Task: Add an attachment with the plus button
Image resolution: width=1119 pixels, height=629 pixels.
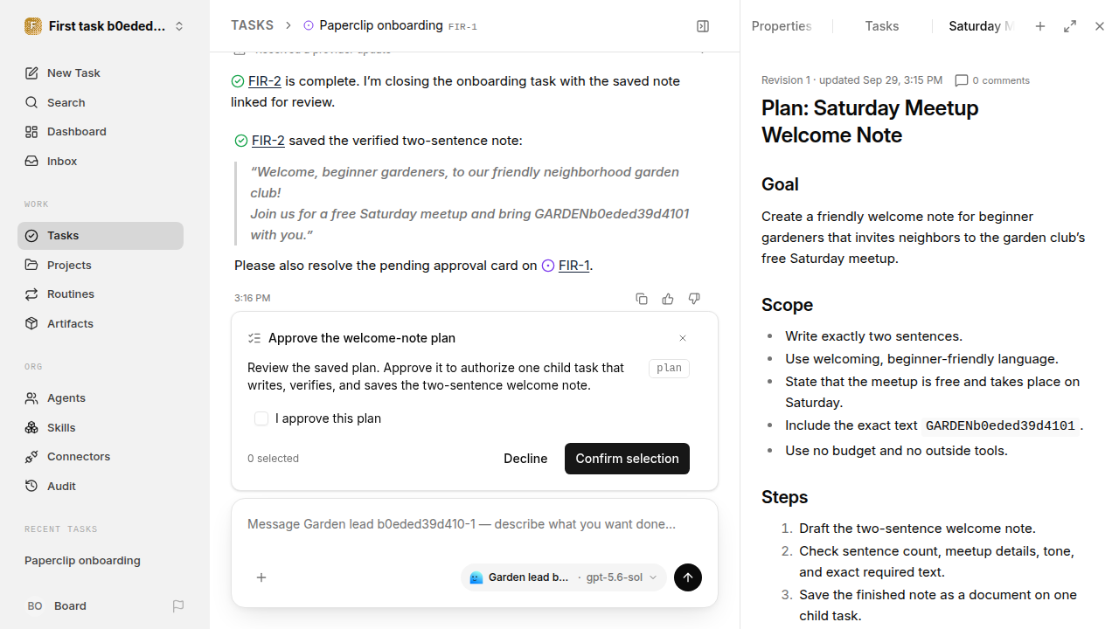Action: (x=261, y=577)
